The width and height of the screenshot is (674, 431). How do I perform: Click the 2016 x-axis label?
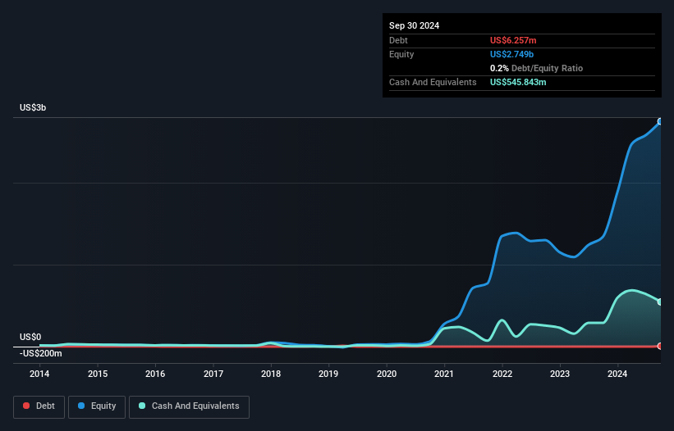tap(155, 374)
